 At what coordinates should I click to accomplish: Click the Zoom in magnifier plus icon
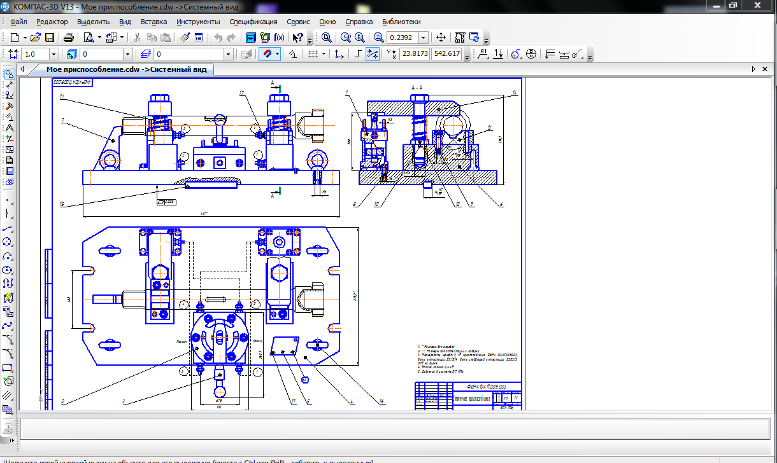pyautogui.click(x=379, y=38)
